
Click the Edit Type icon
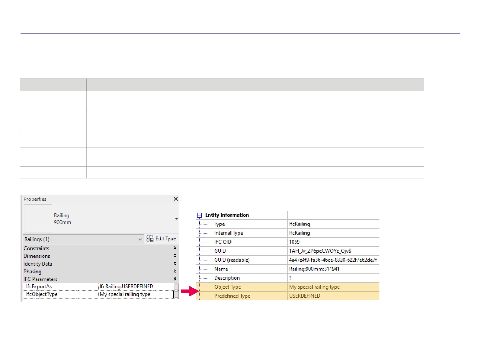150,239
